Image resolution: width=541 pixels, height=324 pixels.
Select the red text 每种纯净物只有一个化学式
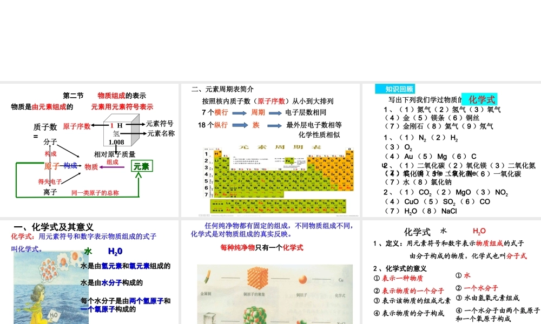[261, 247]
